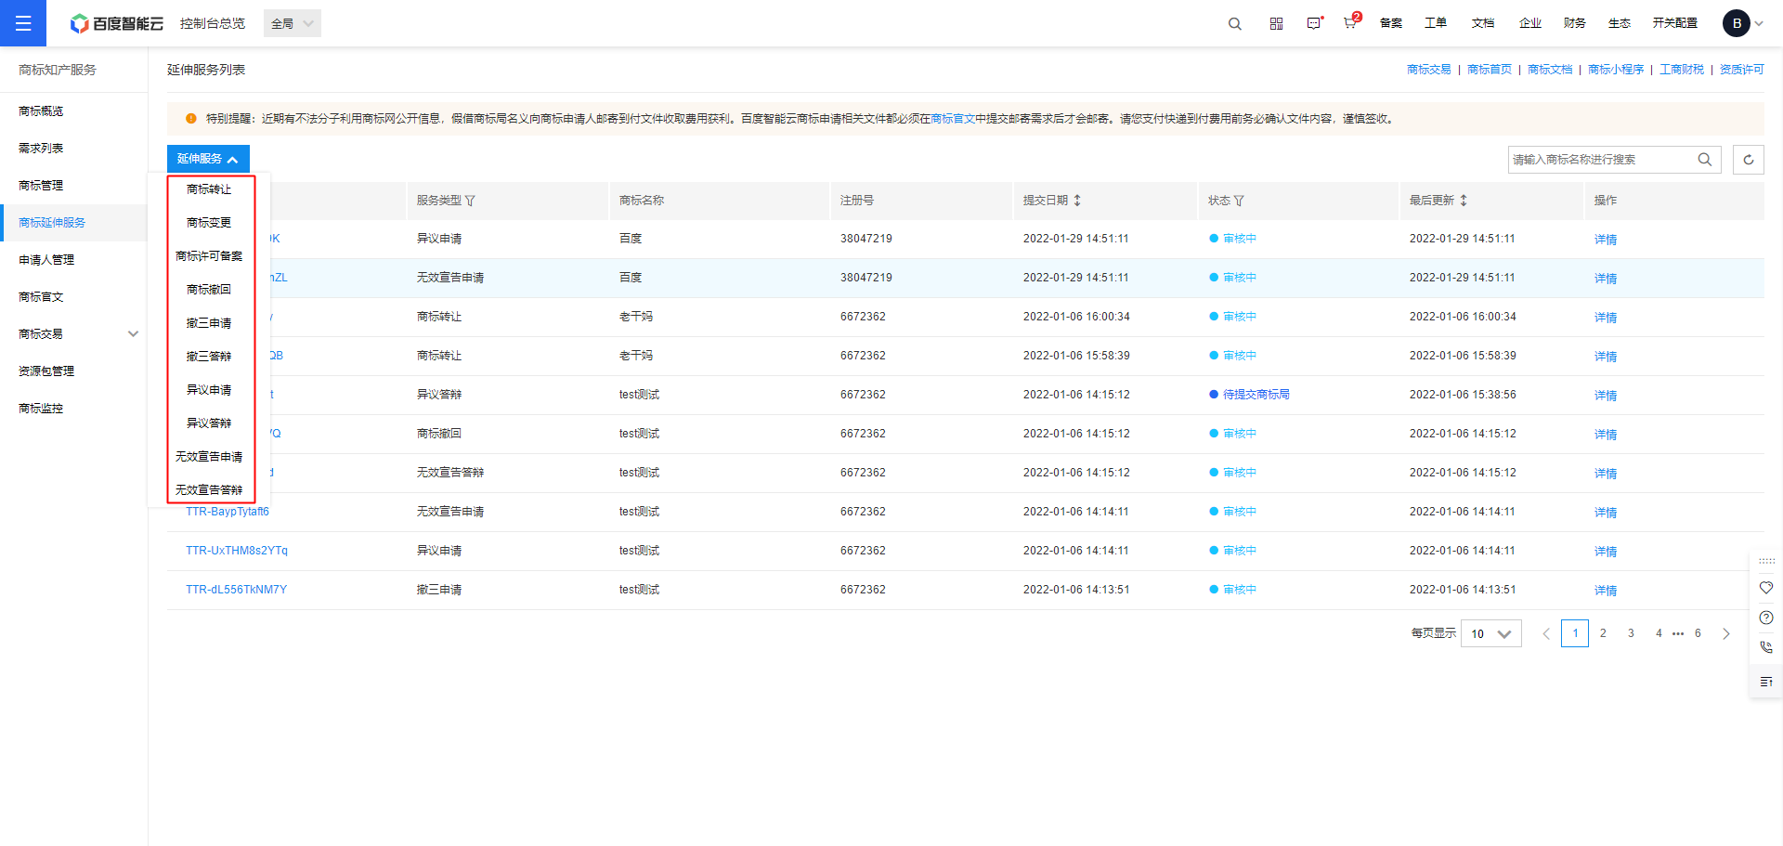Go to next page arrow
This screenshot has height=846, width=1783.
[x=1726, y=633]
